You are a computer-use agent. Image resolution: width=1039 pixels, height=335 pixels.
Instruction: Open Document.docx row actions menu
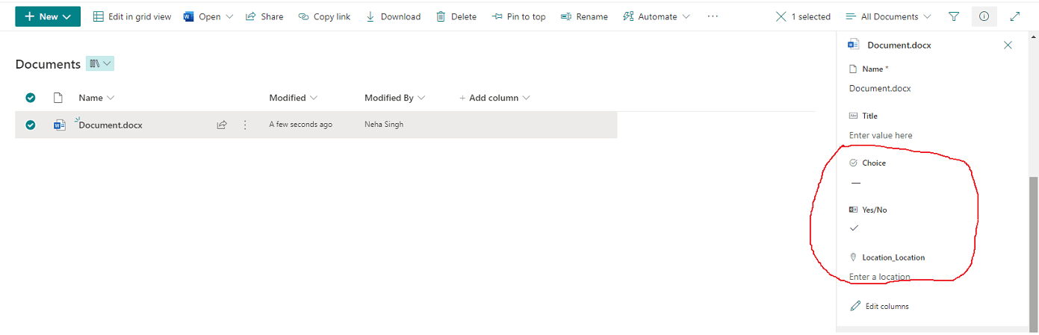[x=245, y=125]
